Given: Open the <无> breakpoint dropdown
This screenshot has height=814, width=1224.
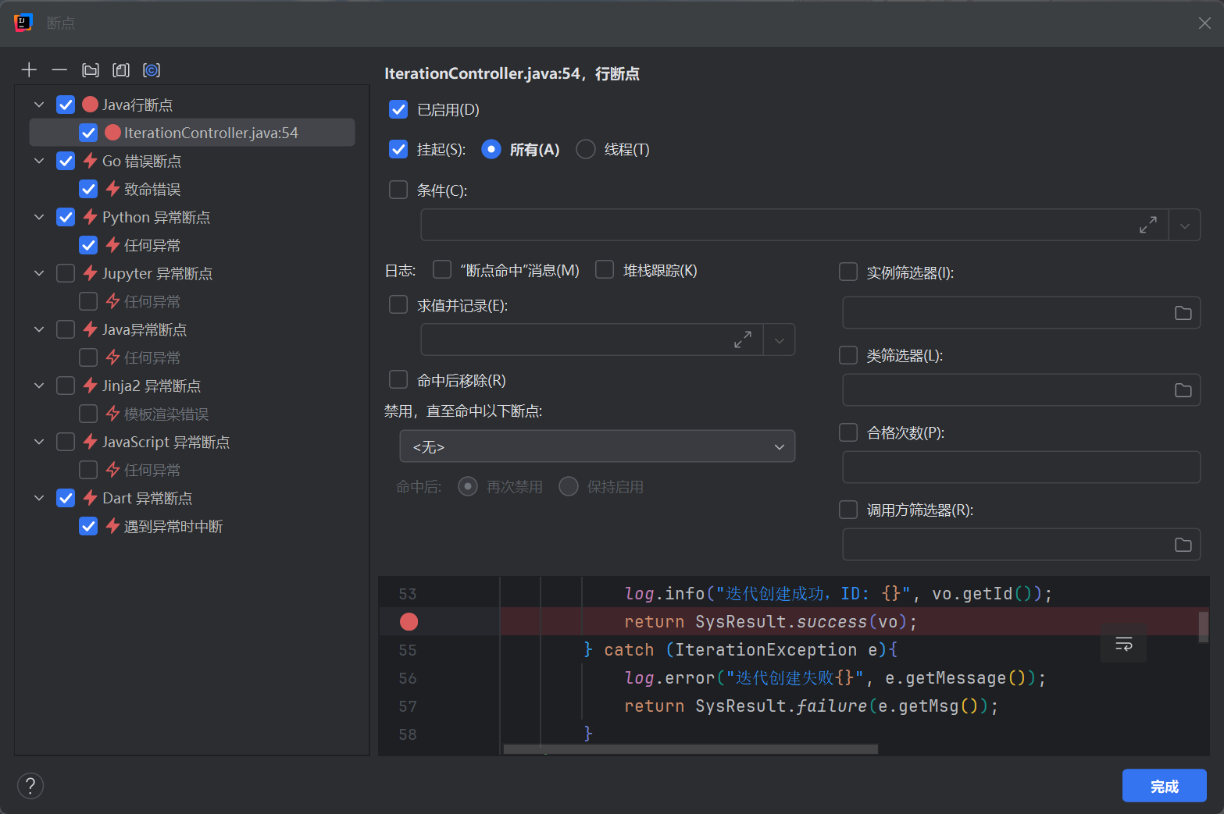Looking at the screenshot, I should (597, 446).
